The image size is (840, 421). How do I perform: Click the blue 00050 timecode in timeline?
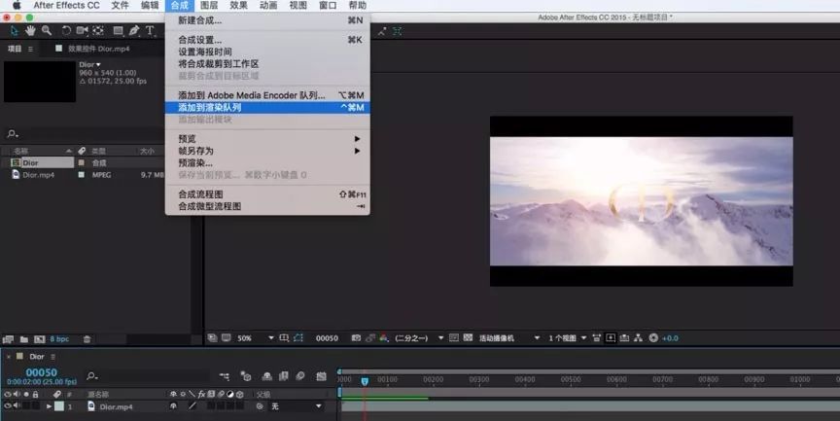point(41,372)
